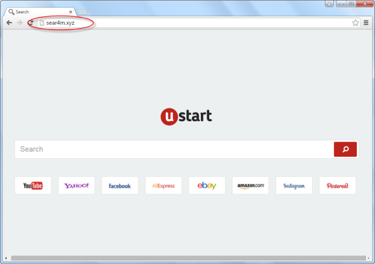Image resolution: width=375 pixels, height=264 pixels.
Task: Open a new tab with the new-tab button
Action: [x=82, y=12]
